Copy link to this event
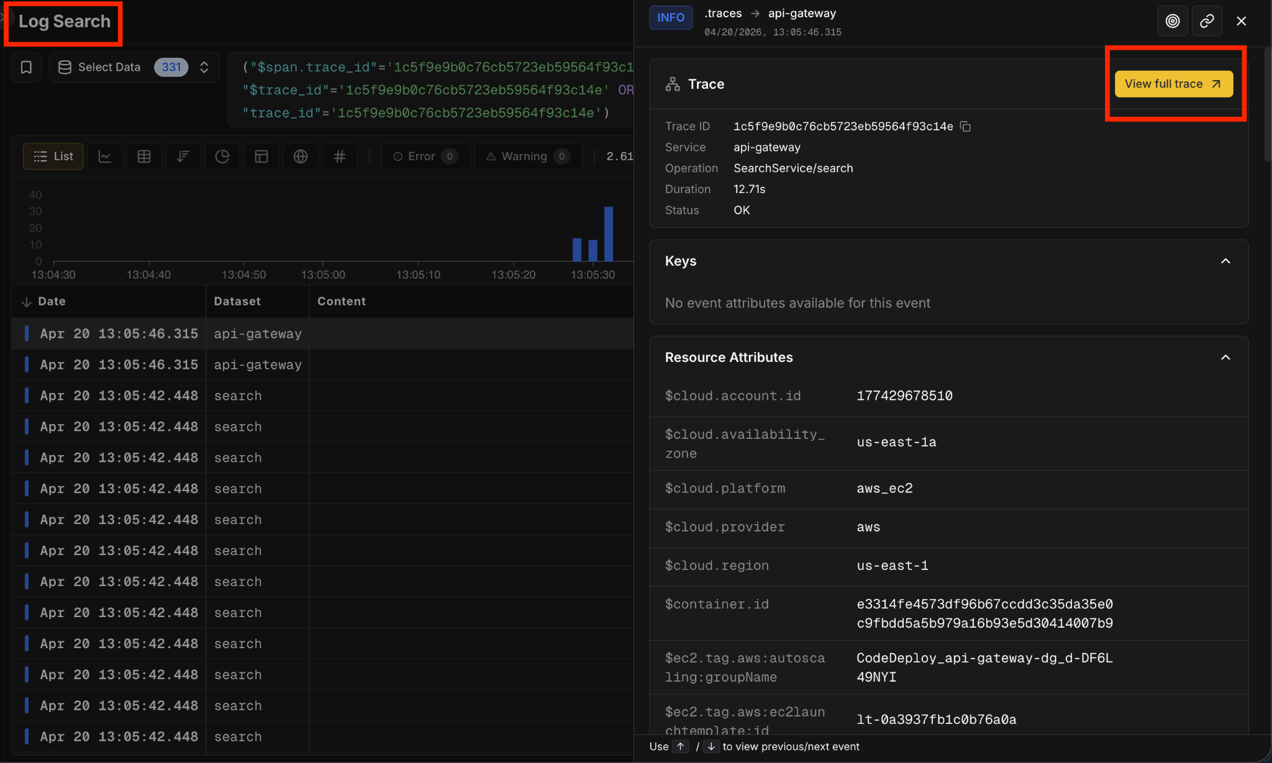The width and height of the screenshot is (1272, 763). 1206,21
